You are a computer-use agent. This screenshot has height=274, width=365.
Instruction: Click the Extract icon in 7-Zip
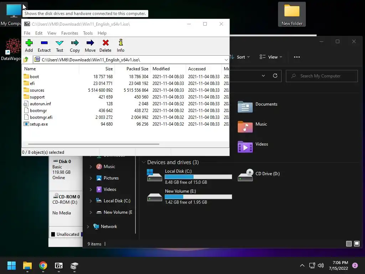[44, 46]
